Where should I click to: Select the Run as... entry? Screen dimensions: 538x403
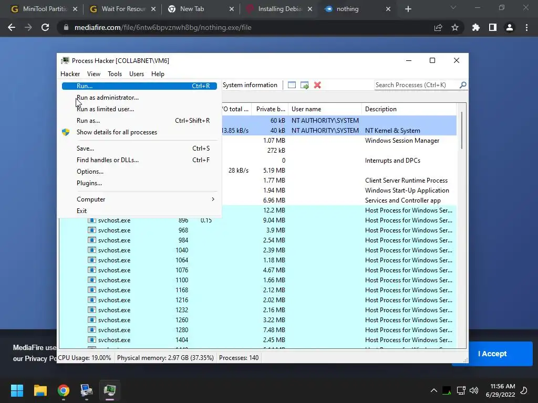139,121
